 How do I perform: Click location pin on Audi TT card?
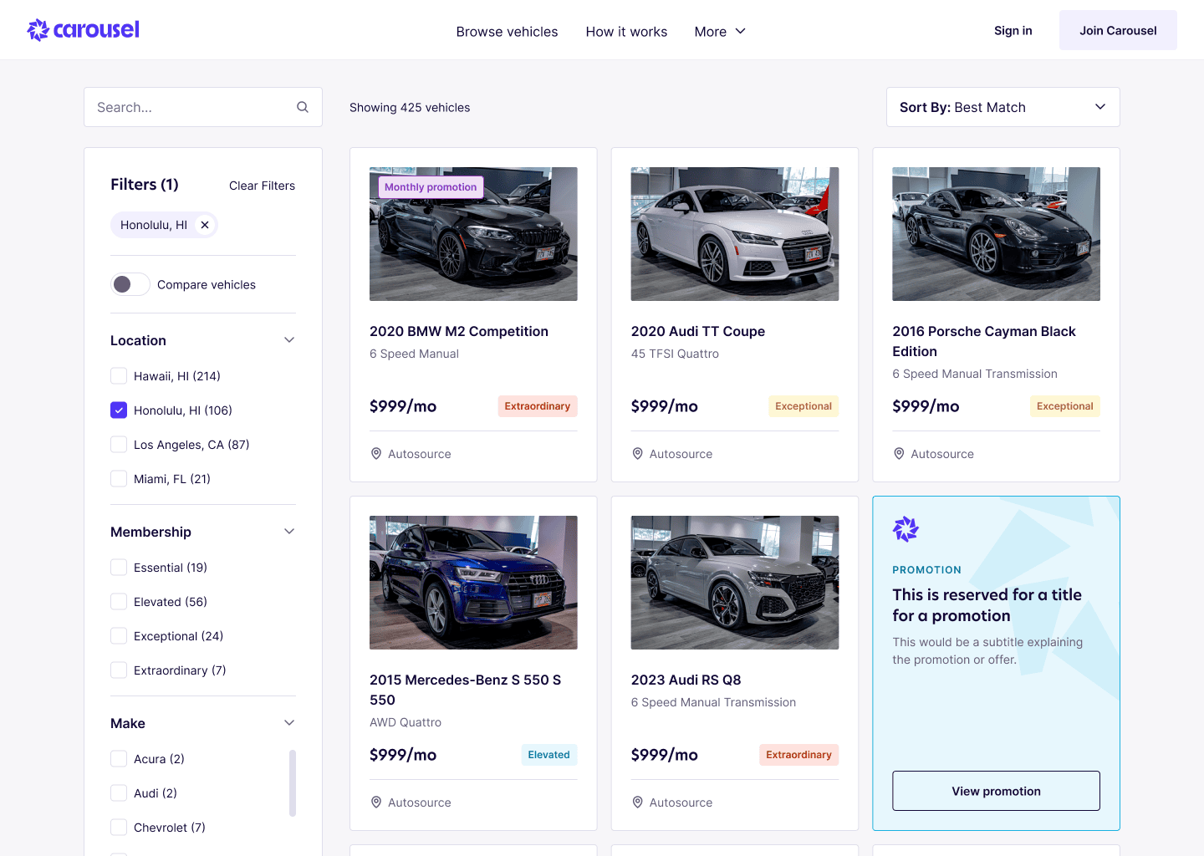coord(638,454)
